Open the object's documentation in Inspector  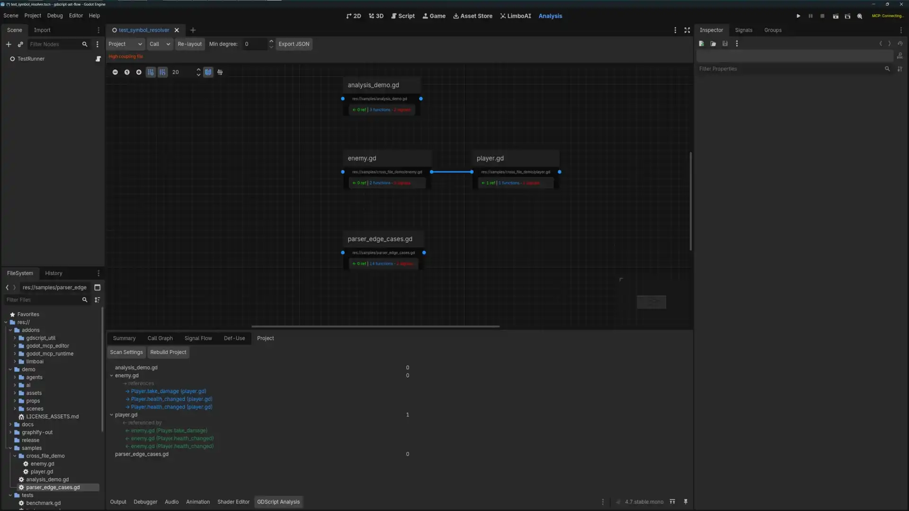tap(900, 56)
